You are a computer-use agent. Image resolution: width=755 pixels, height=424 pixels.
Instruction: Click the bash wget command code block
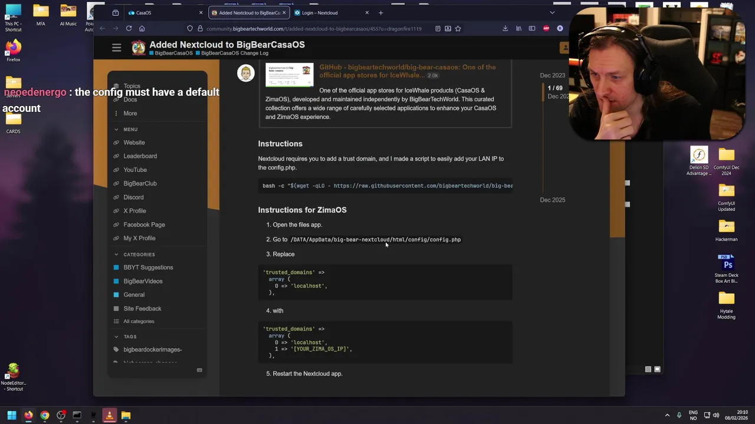pyautogui.click(x=385, y=185)
